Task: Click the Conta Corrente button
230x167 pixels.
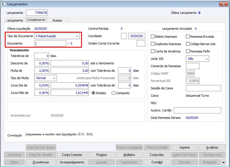Action: tap(72, 155)
